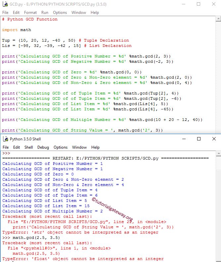This screenshot has height=262, width=221.
Task: Open Run menu in GCD.py editor
Action: tap(45, 13)
